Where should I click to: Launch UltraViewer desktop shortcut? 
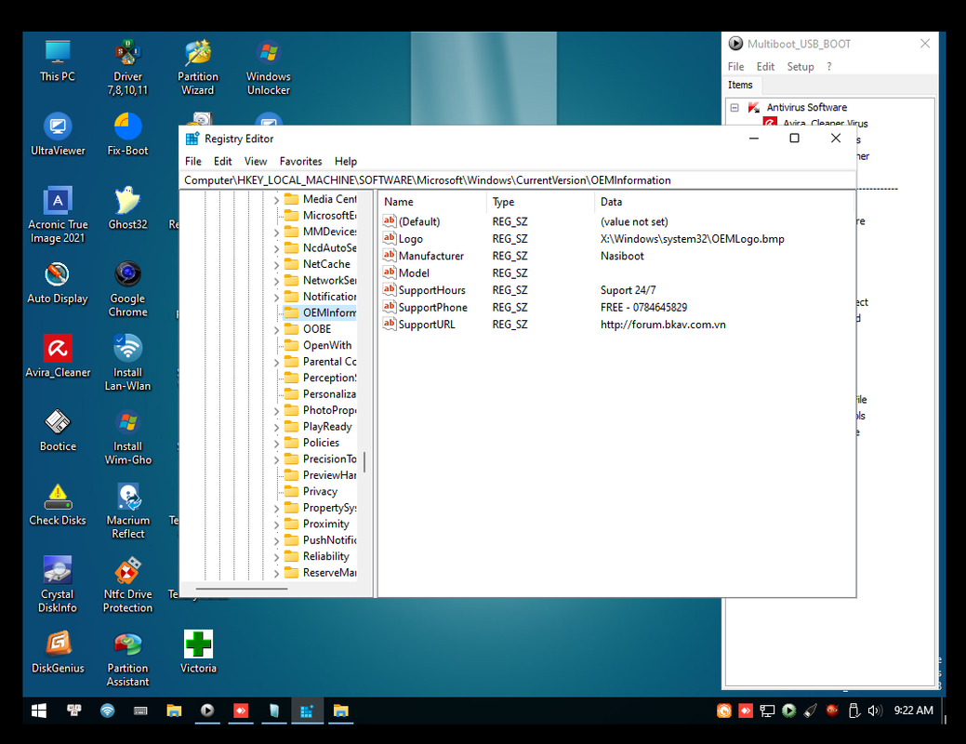(x=58, y=134)
